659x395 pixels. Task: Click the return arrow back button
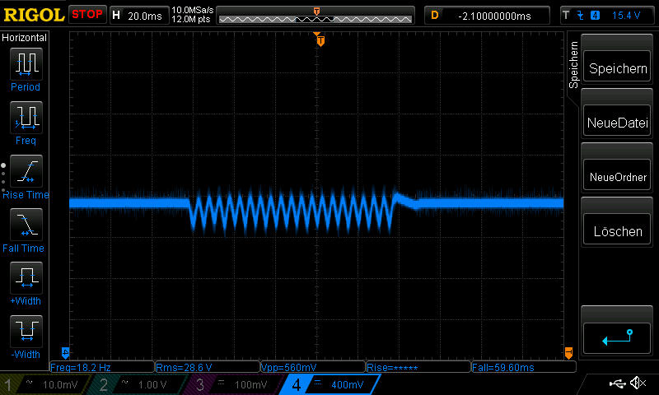click(617, 338)
